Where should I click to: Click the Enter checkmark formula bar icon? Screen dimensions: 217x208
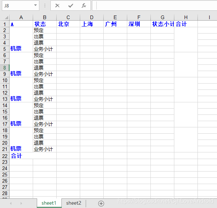[x=71, y=6]
